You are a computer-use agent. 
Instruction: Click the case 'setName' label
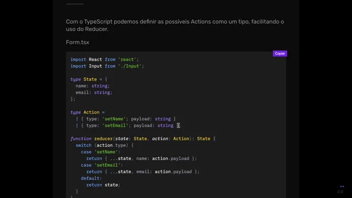click(101, 152)
